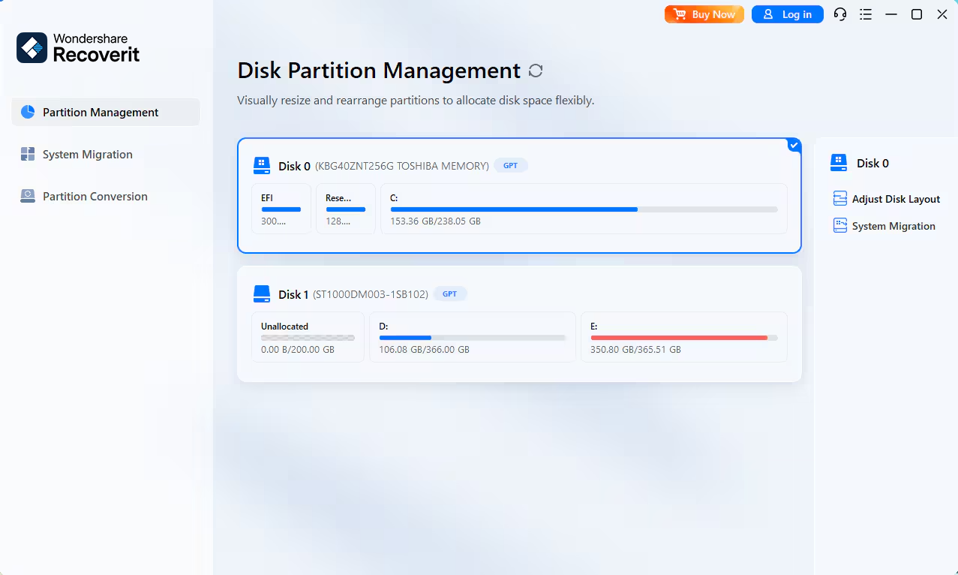Image resolution: width=958 pixels, height=575 pixels.
Task: Click the 0.00 B/200.00 GB size text
Action: pyautogui.click(x=298, y=350)
